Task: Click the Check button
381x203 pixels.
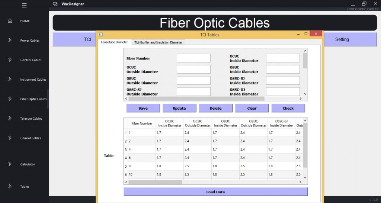Action: [x=288, y=108]
